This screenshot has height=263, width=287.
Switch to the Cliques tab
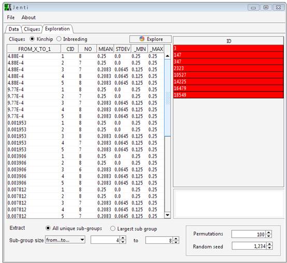tap(32, 29)
